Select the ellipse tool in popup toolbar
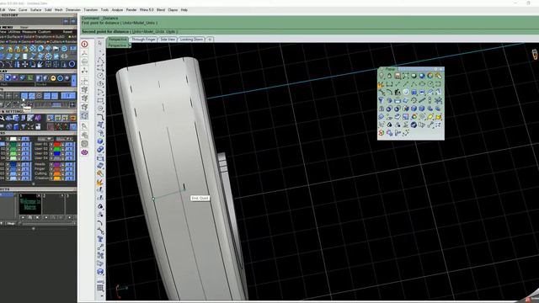Screen dimensions: 539x303 (422, 84)
